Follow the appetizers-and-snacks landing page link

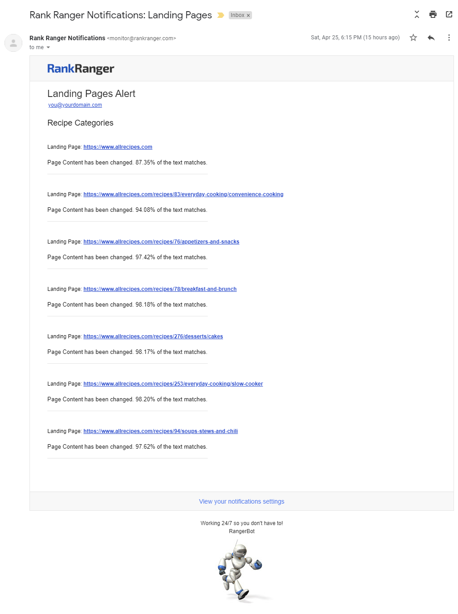161,242
